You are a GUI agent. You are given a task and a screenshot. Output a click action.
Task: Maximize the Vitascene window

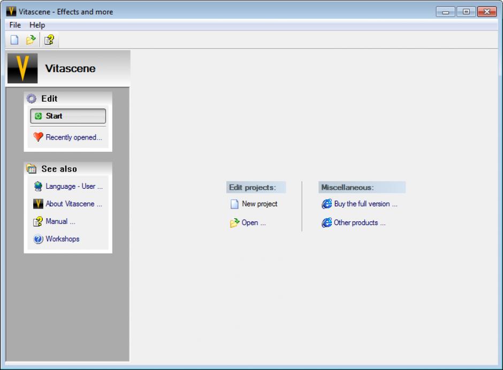pyautogui.click(x=466, y=12)
